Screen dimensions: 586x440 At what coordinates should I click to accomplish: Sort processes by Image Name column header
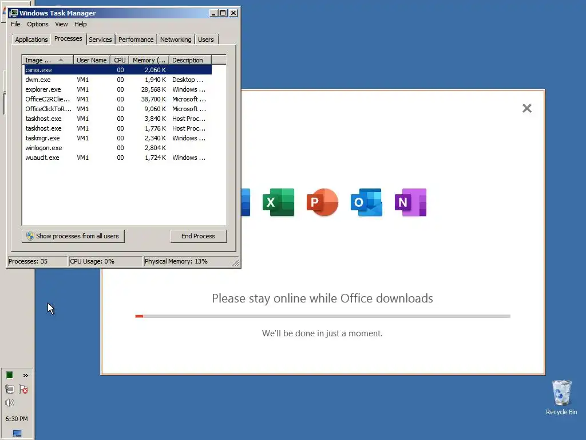(47, 60)
